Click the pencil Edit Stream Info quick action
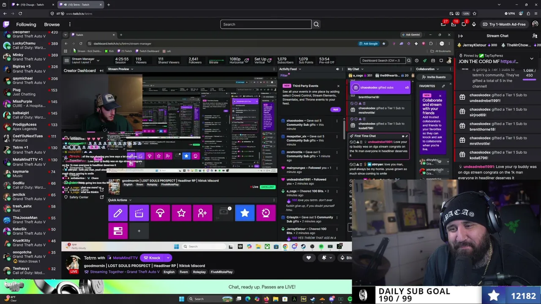 [x=118, y=213]
